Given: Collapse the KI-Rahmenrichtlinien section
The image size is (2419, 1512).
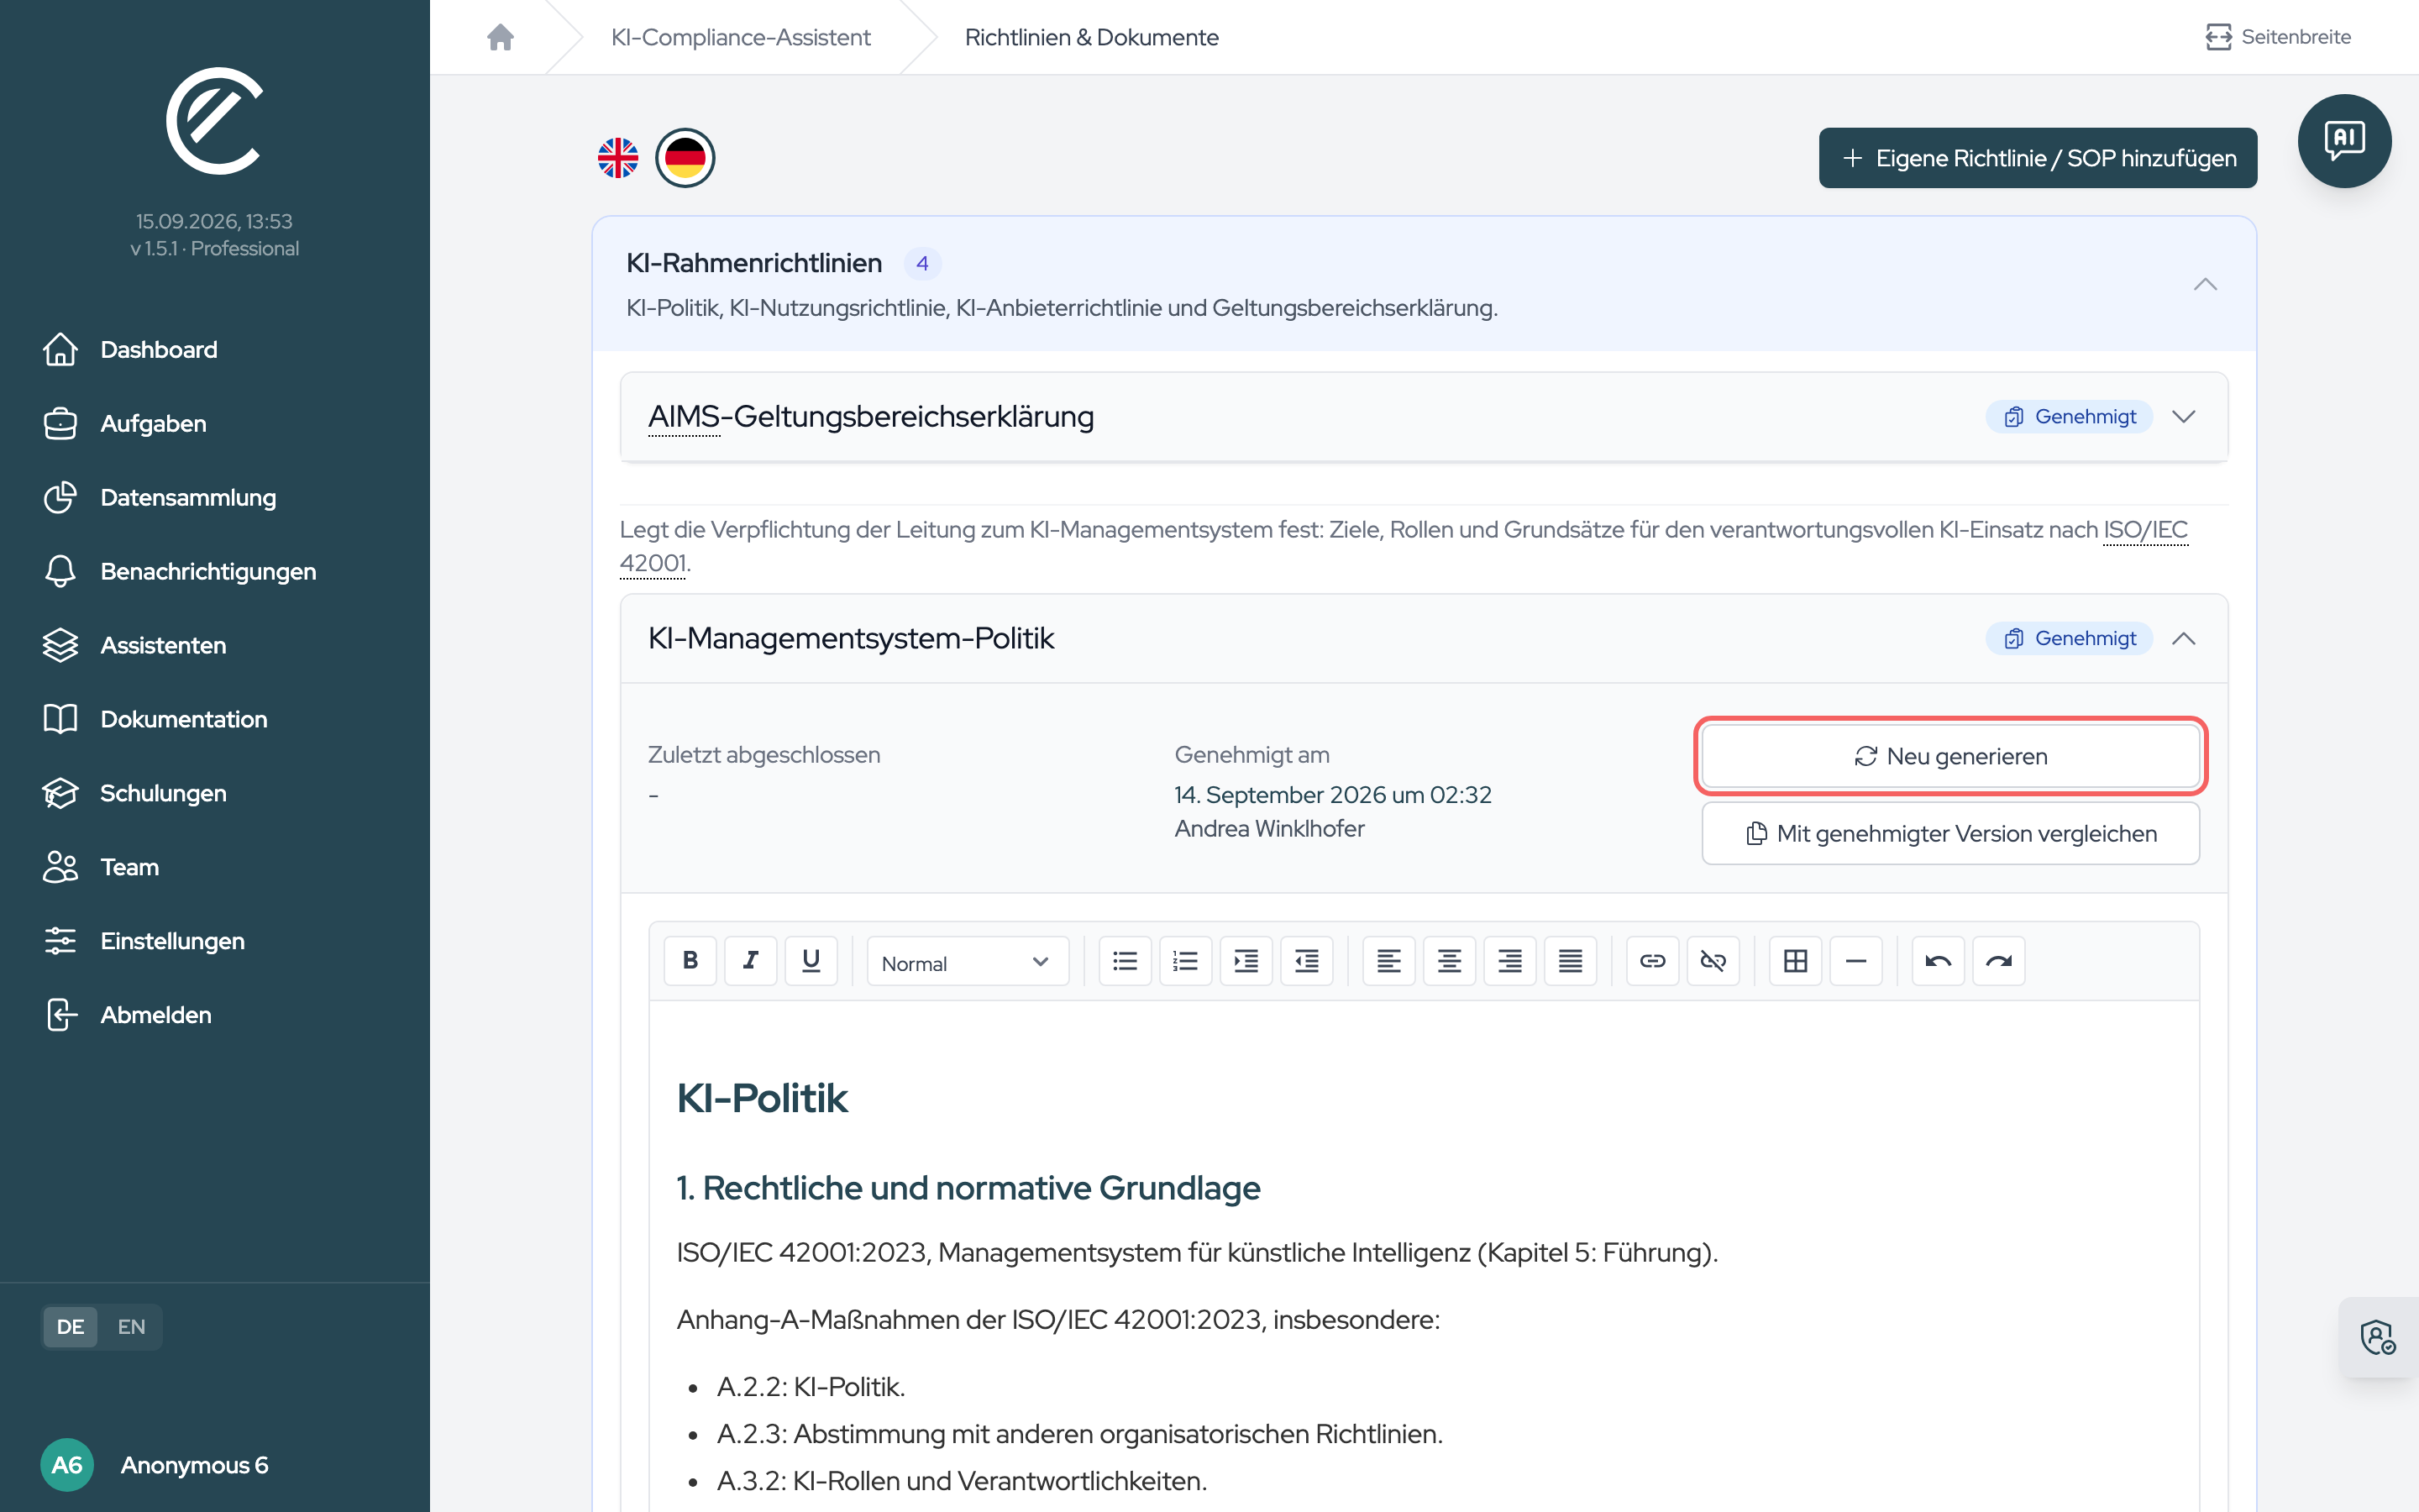Looking at the screenshot, I should tap(2205, 285).
